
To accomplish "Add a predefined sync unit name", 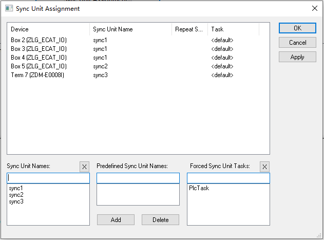I will 116,219.
